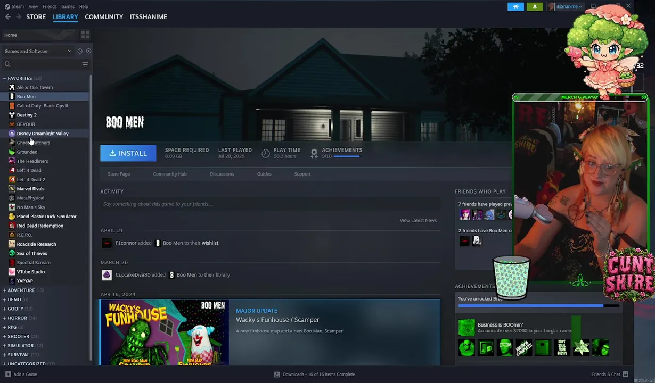Click the achievements progress bar under 9/10

click(x=347, y=156)
